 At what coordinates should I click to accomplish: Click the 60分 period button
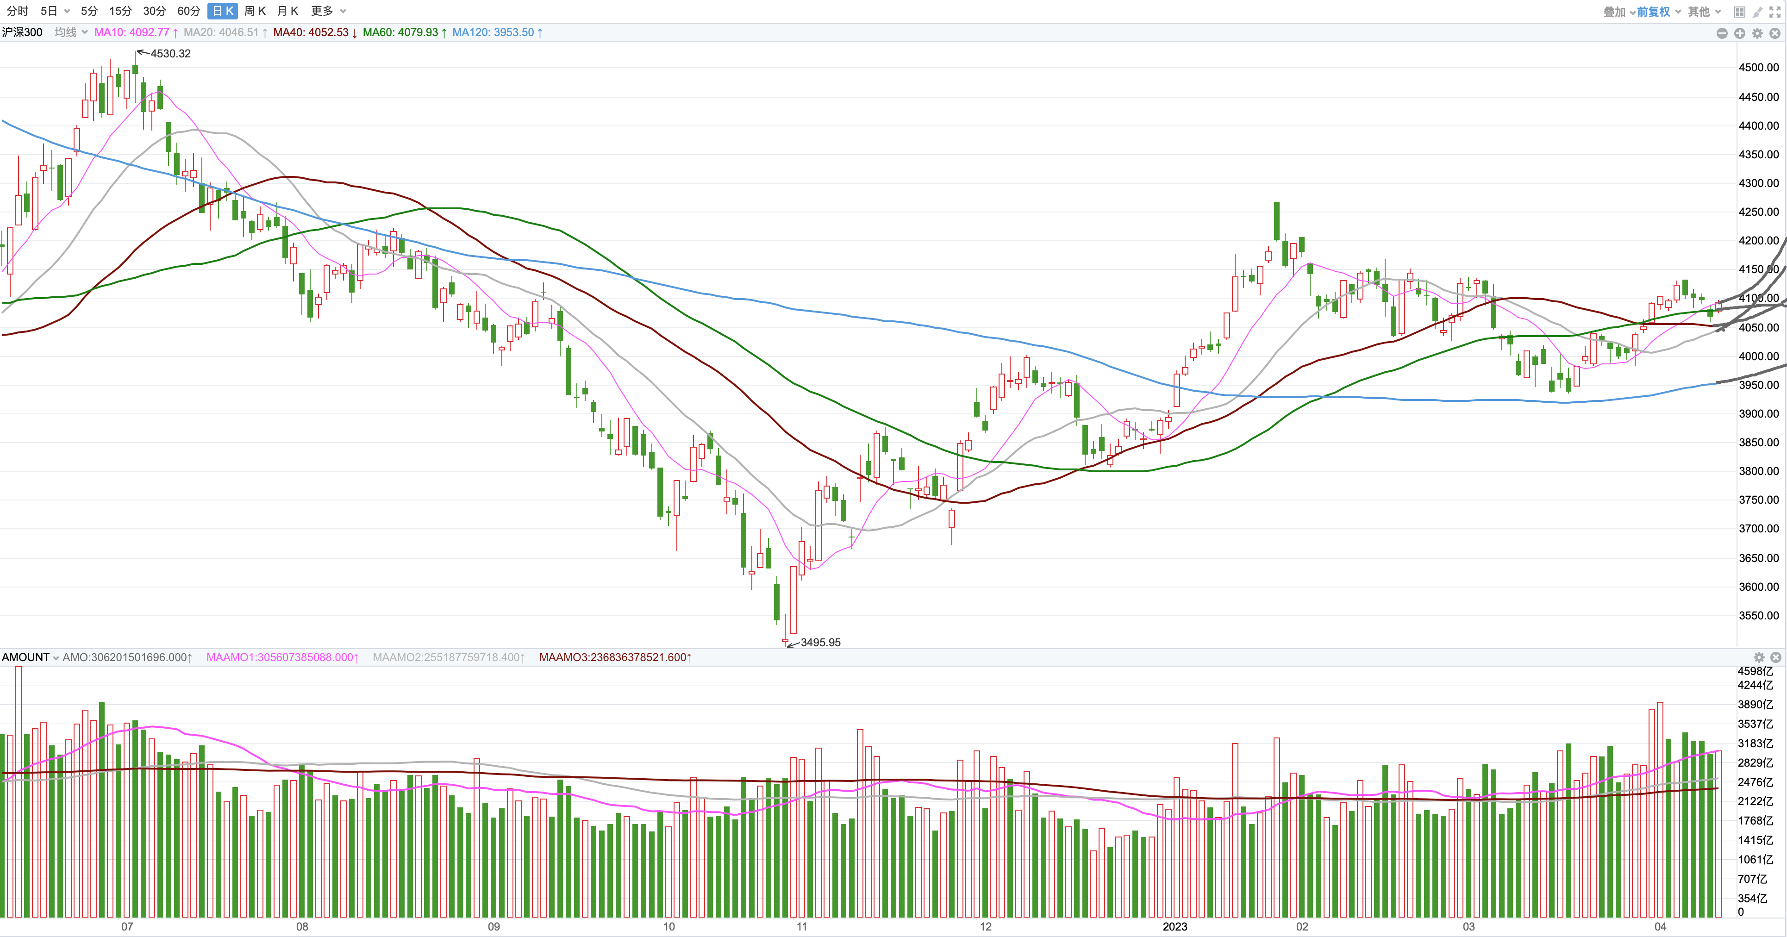coord(188,11)
